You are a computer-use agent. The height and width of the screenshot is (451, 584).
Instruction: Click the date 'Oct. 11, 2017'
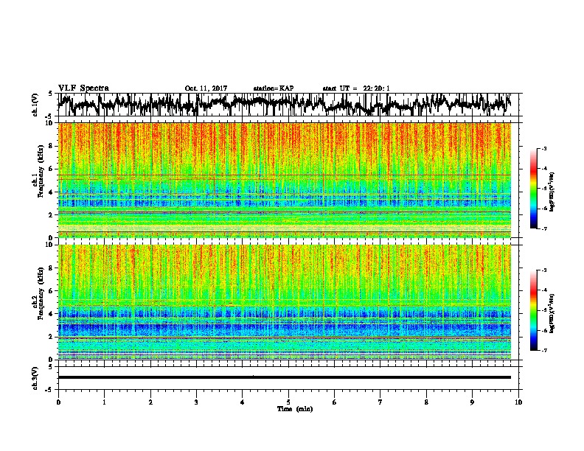coord(206,88)
